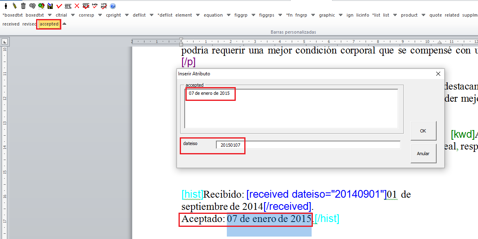Click the red X icon

[x=77, y=6]
